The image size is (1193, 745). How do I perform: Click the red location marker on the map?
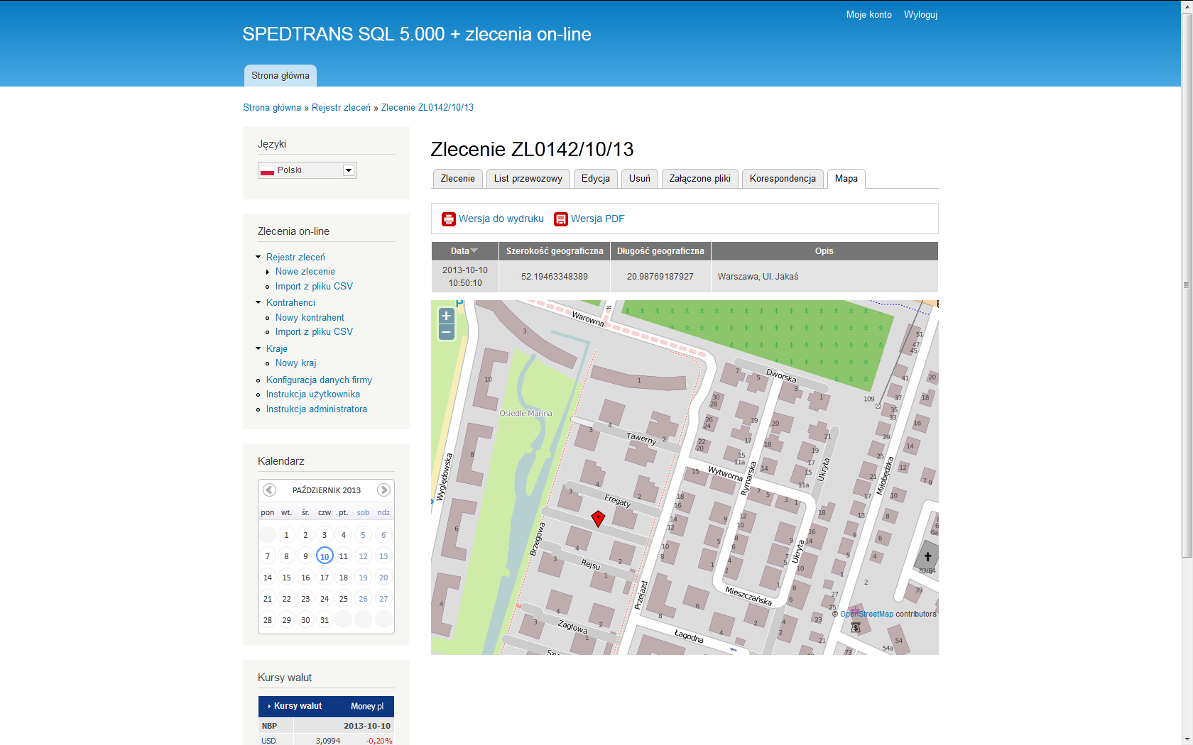pyautogui.click(x=598, y=519)
